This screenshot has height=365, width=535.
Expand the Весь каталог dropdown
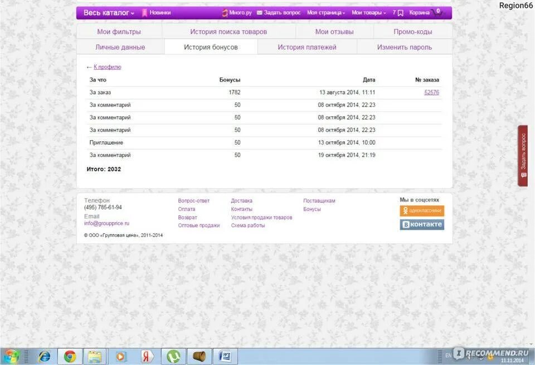(x=109, y=13)
